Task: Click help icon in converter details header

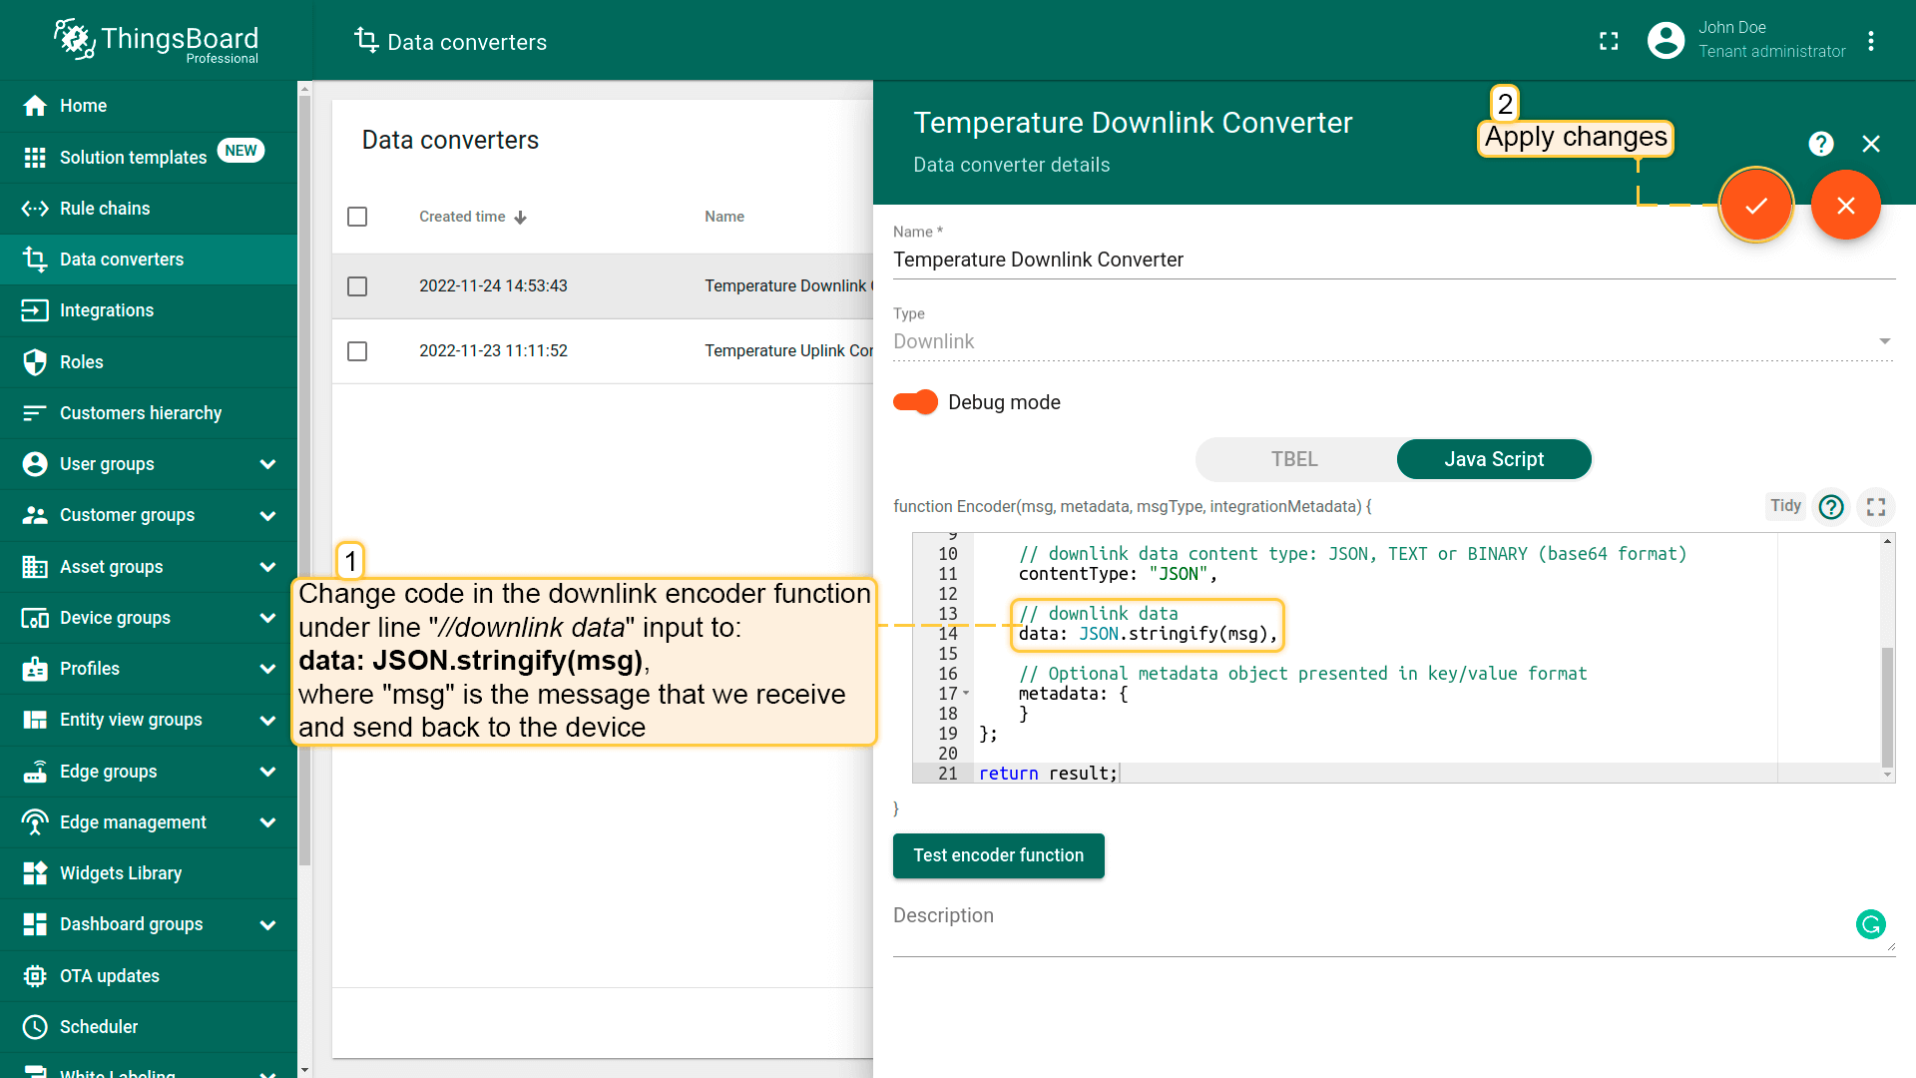Action: pyautogui.click(x=1821, y=144)
